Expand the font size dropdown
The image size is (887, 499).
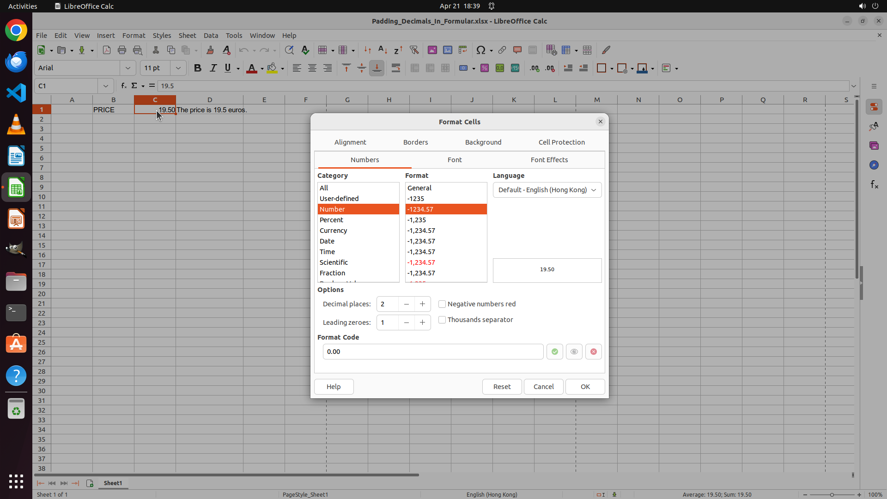(x=178, y=68)
